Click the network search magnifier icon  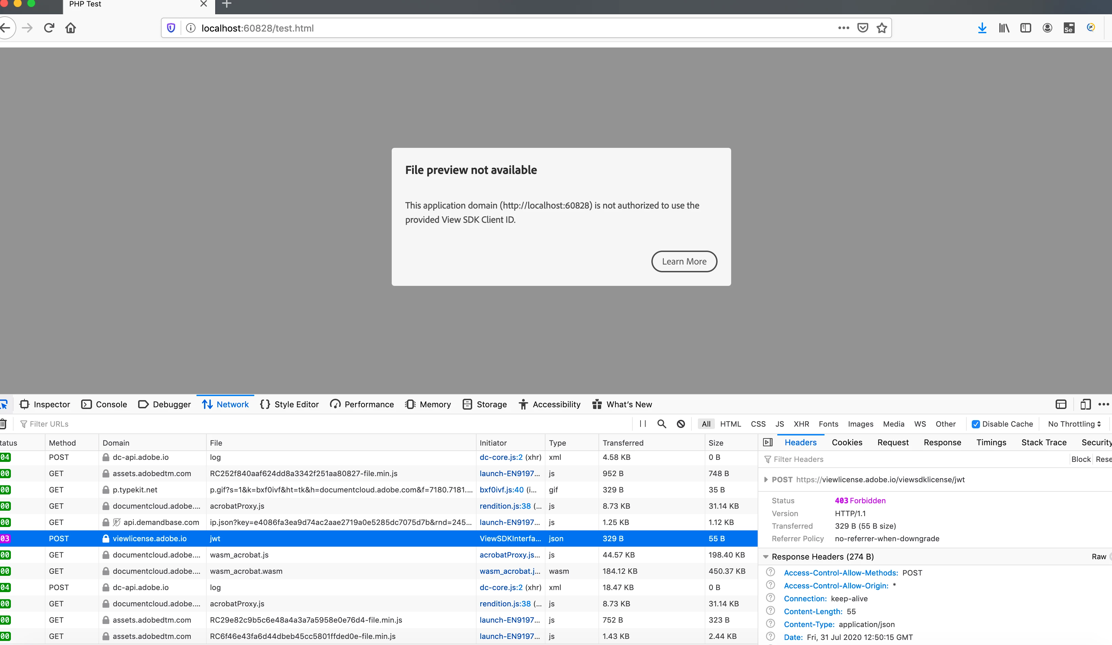(x=662, y=424)
